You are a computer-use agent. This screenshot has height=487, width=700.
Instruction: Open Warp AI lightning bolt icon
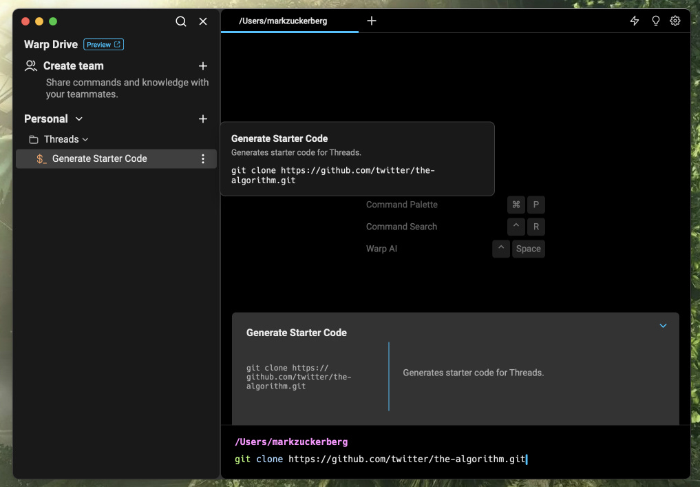635,21
